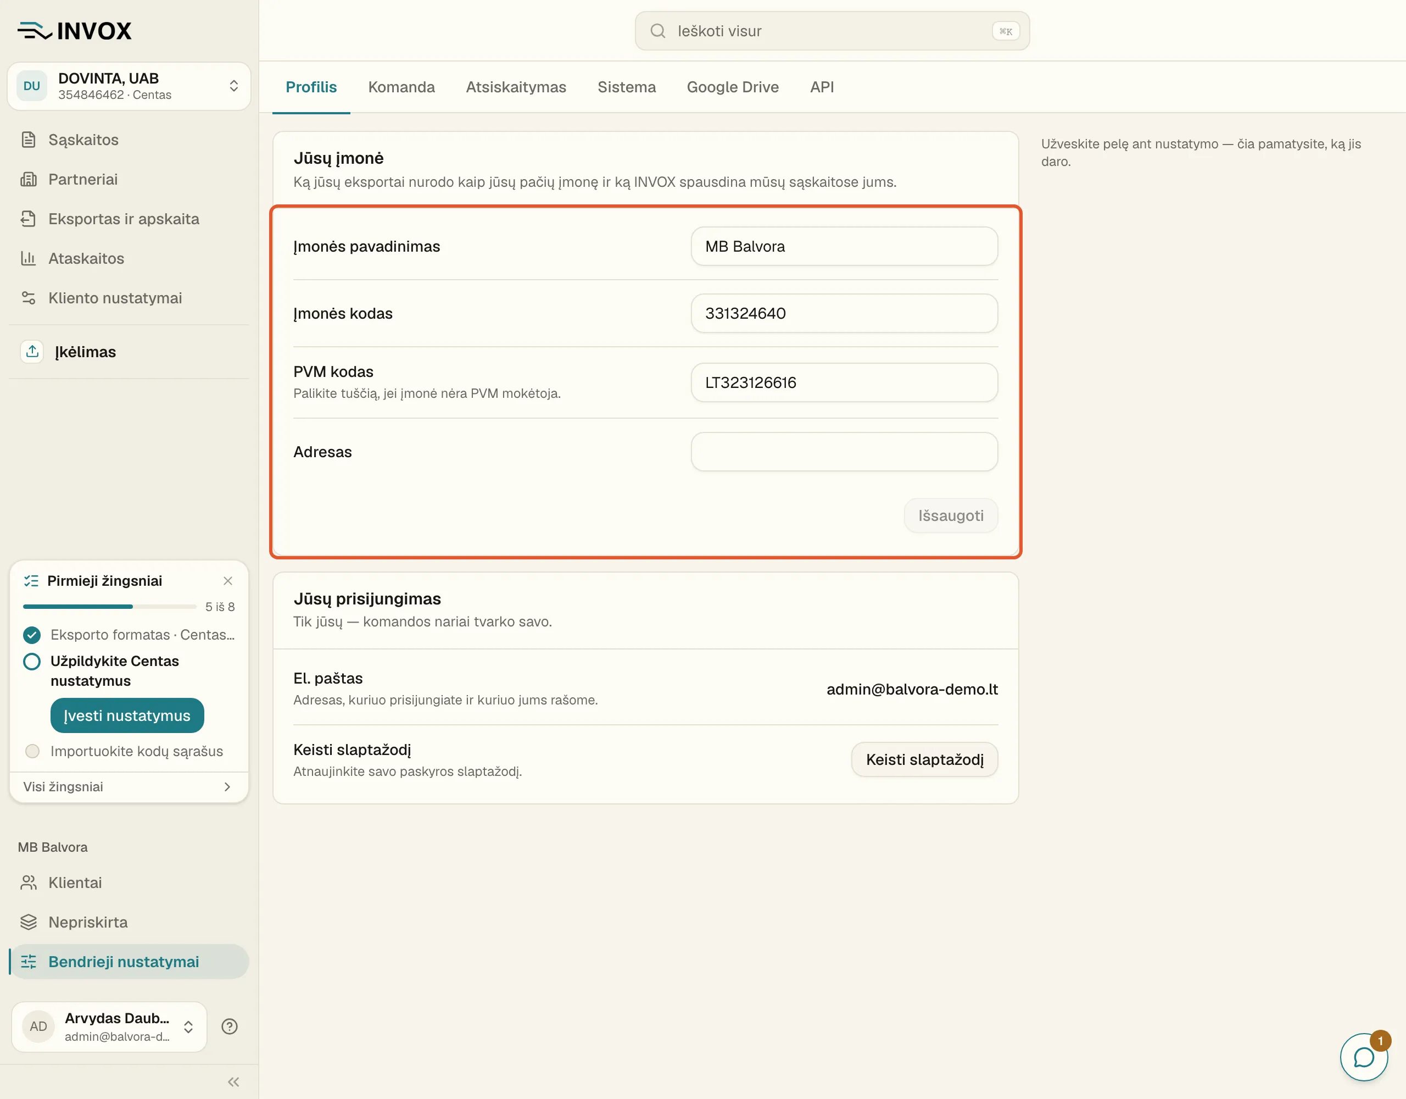Image resolution: width=1406 pixels, height=1099 pixels.
Task: Click the MB Balvora sidebar heading
Action: (53, 847)
